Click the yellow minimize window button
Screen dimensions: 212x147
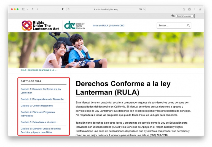pyautogui.click(x=15, y=9)
